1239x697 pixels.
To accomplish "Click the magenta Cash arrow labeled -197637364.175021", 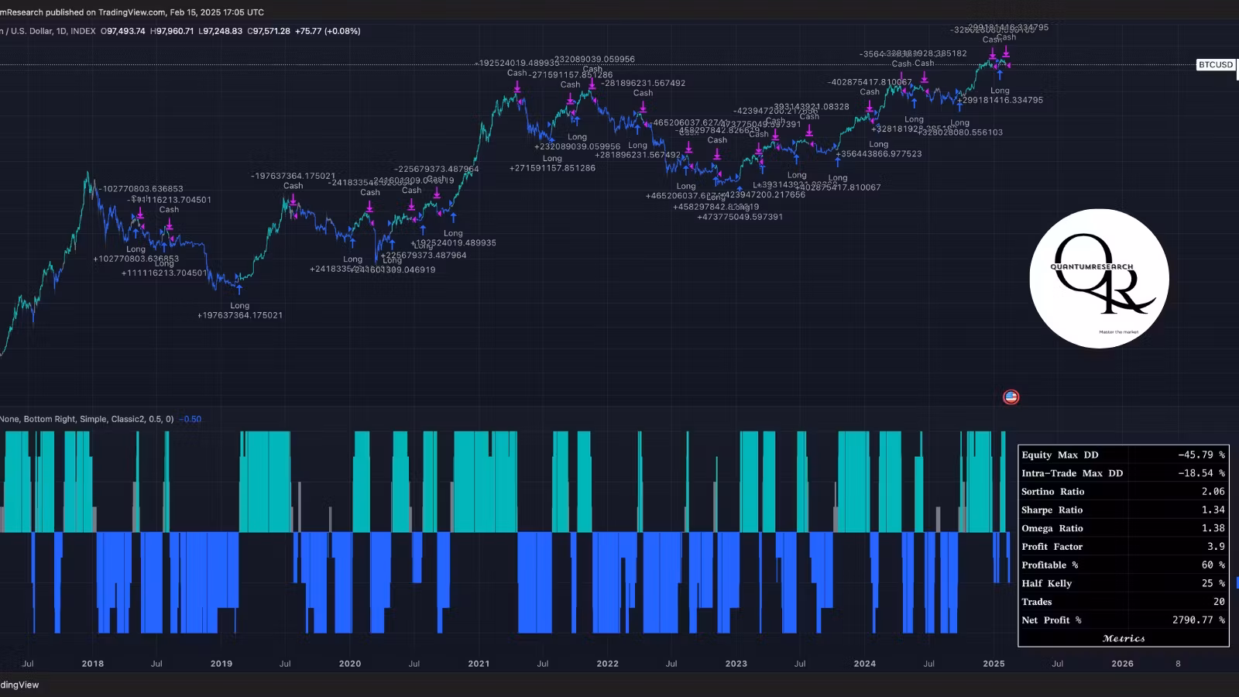I will [x=293, y=200].
